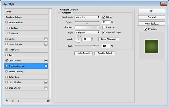
Task: Open the gradient picker dropdown arrow
Action: click(98, 27)
